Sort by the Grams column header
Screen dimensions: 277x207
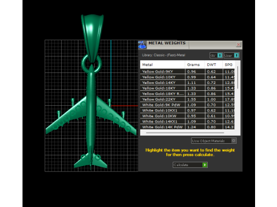[x=194, y=64]
